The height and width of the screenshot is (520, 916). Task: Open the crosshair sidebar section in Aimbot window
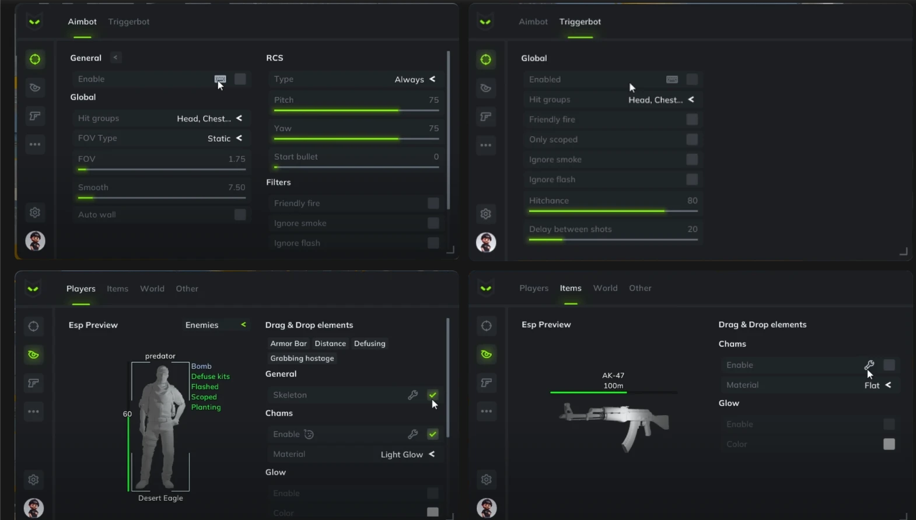[x=35, y=59]
